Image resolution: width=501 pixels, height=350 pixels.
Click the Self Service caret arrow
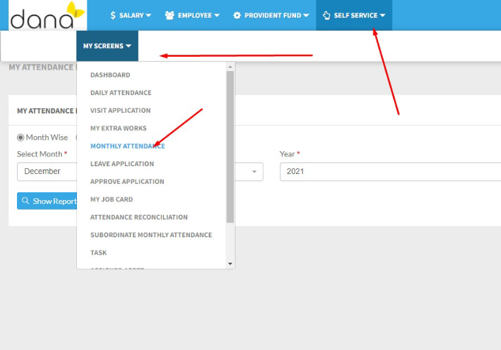382,16
